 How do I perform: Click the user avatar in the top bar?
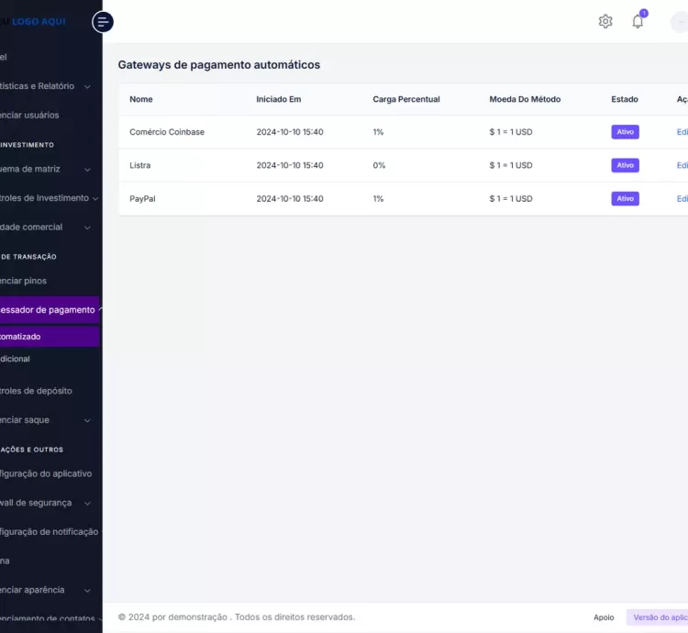coord(680,22)
